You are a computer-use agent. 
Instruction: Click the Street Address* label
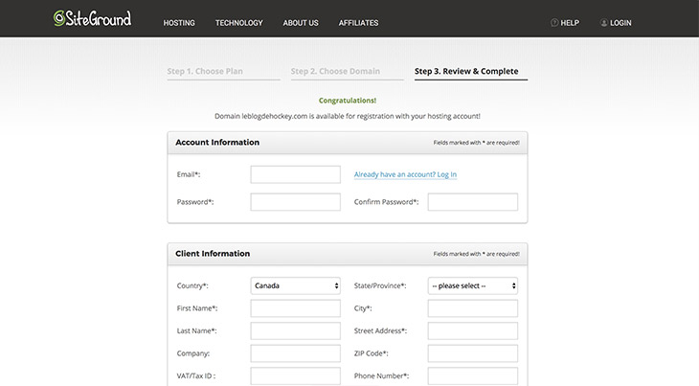(x=380, y=330)
